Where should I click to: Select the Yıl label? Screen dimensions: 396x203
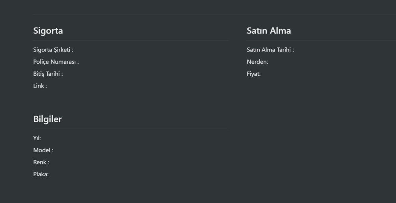coord(37,138)
